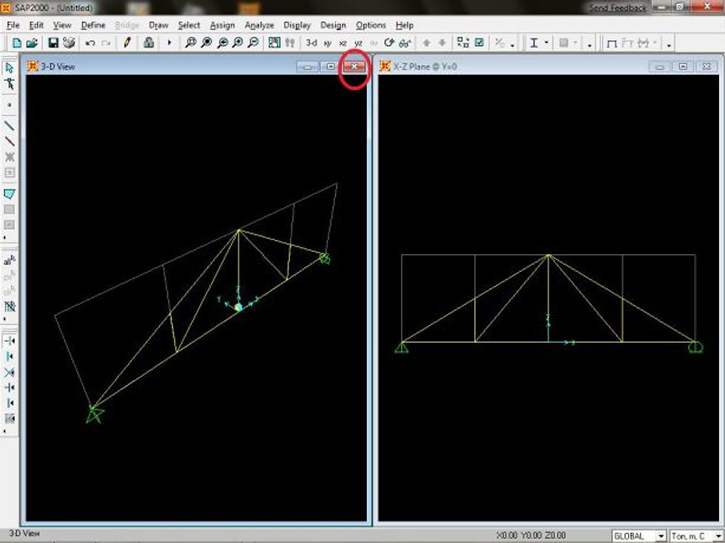Select the Quick Draw Frame tool
Screen dimensions: 725x543
[x=9, y=141]
